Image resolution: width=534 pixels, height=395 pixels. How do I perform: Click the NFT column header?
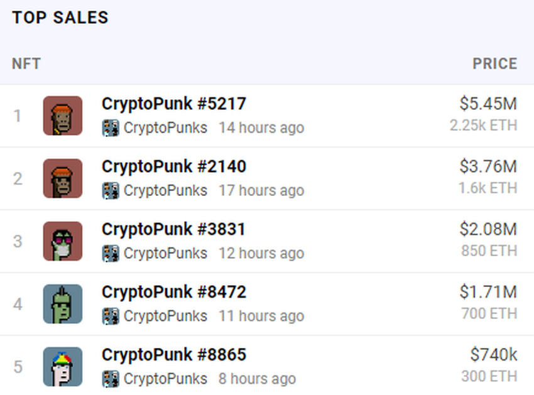(x=26, y=63)
